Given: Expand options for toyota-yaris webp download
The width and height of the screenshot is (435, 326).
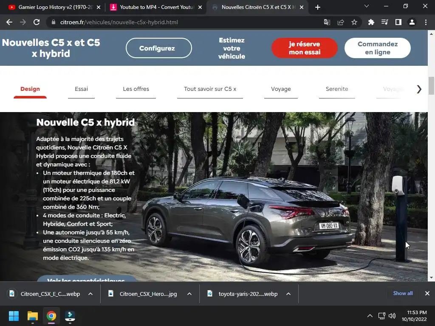Looking at the screenshot, I should (288, 294).
